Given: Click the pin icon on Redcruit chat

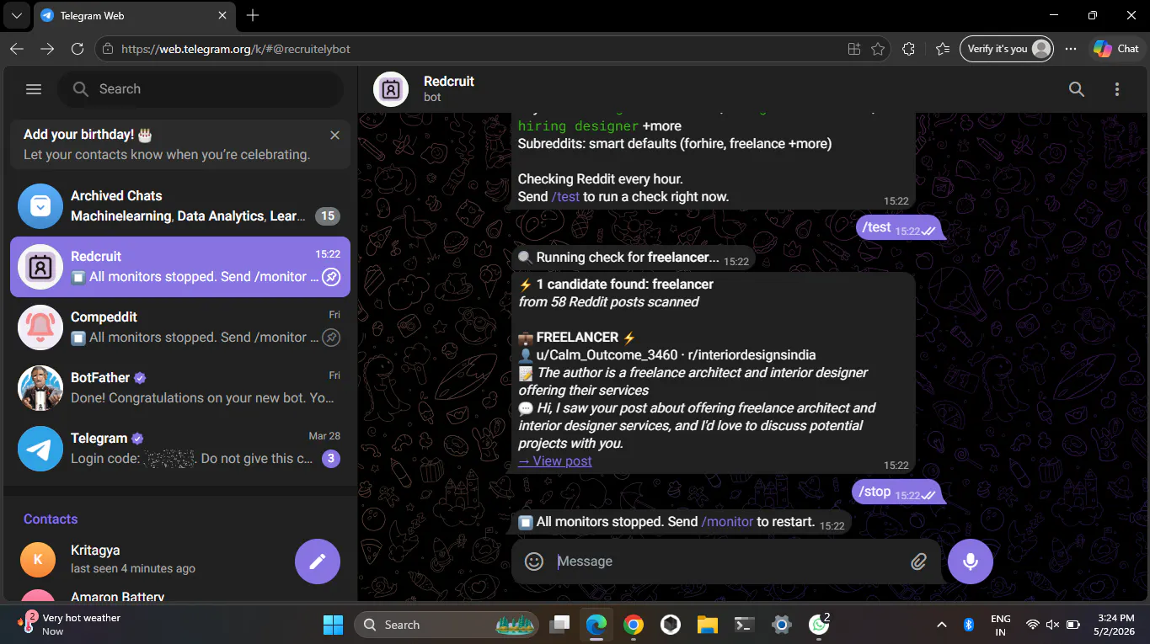Looking at the screenshot, I should pos(331,277).
